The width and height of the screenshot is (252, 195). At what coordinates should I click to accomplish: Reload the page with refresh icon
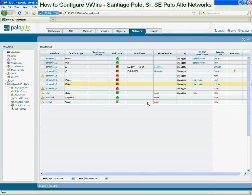click(x=20, y=13)
